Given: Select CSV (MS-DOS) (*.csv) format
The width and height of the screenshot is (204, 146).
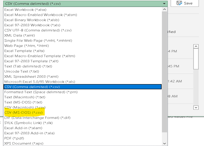Looking at the screenshot, I should tap(83, 113).
